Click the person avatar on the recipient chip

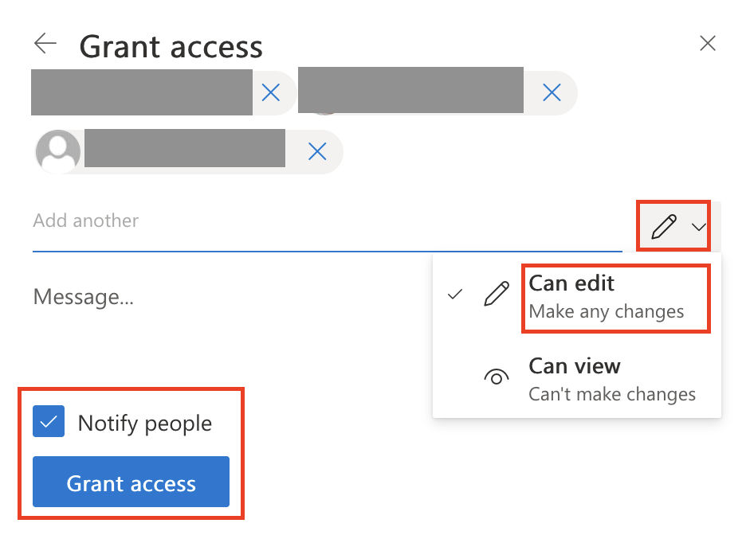click(x=57, y=151)
